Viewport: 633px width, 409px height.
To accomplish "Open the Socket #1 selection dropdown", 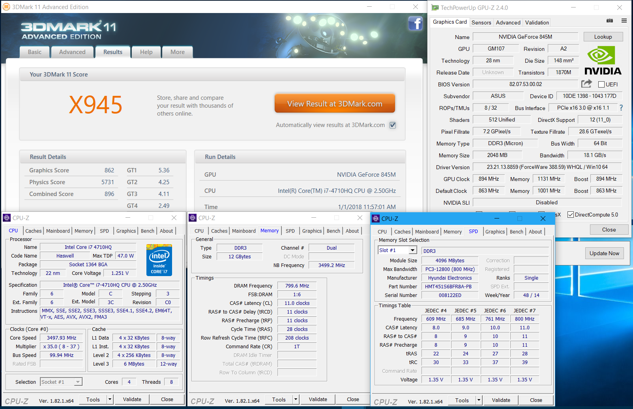I will coord(78,382).
